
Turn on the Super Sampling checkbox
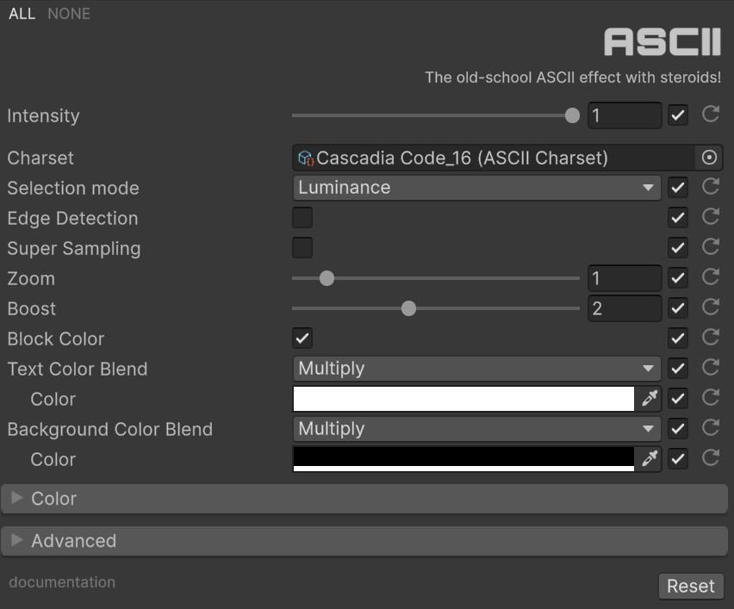click(x=302, y=248)
